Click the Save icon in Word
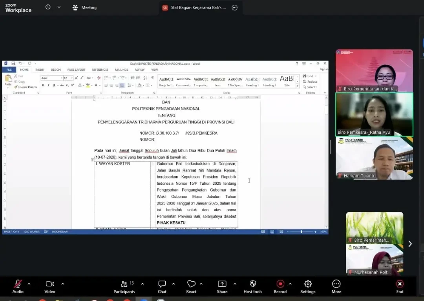 (13, 64)
